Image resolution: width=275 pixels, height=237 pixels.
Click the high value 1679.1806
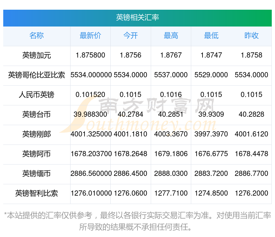coord(171,154)
